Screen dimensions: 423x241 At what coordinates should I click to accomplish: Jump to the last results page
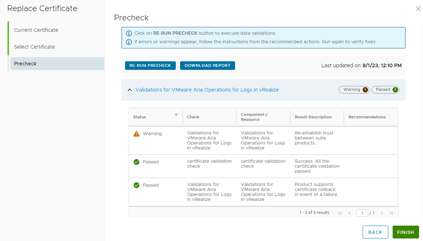391,213
